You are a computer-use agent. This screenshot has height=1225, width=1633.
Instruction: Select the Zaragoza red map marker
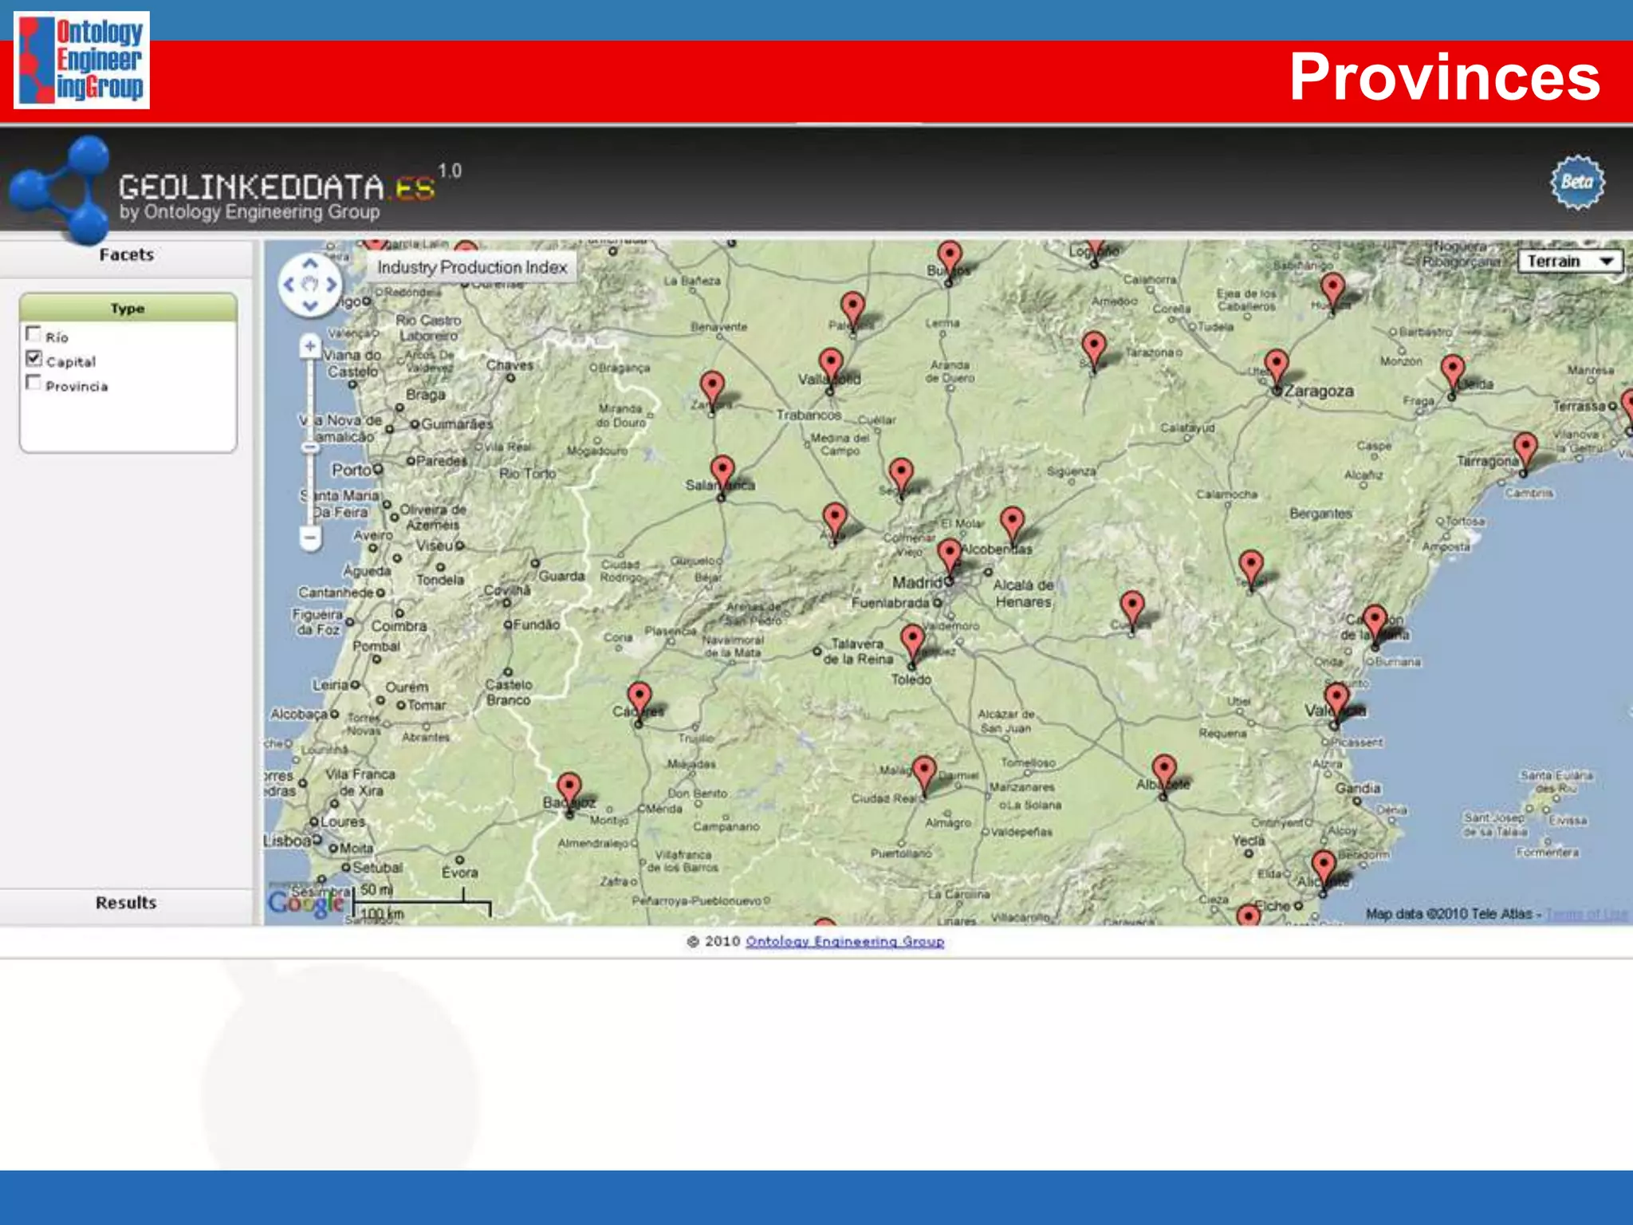pos(1277,364)
